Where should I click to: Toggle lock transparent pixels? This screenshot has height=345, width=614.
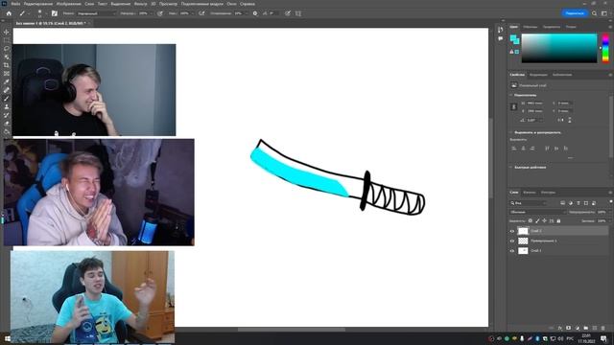[x=531, y=221]
